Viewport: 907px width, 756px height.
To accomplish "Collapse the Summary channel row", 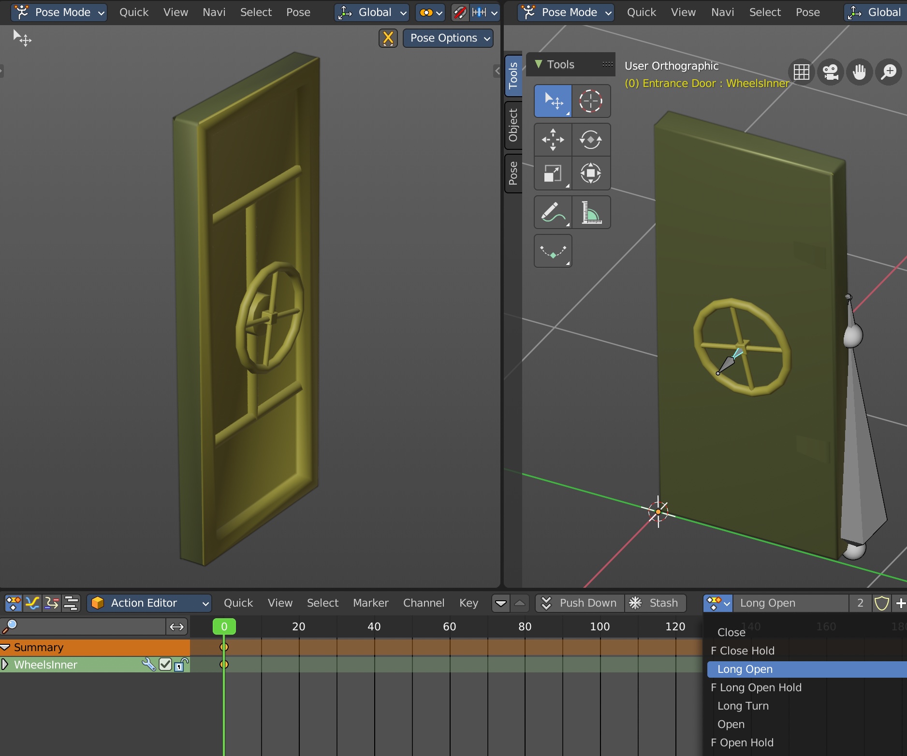I will pos(5,647).
